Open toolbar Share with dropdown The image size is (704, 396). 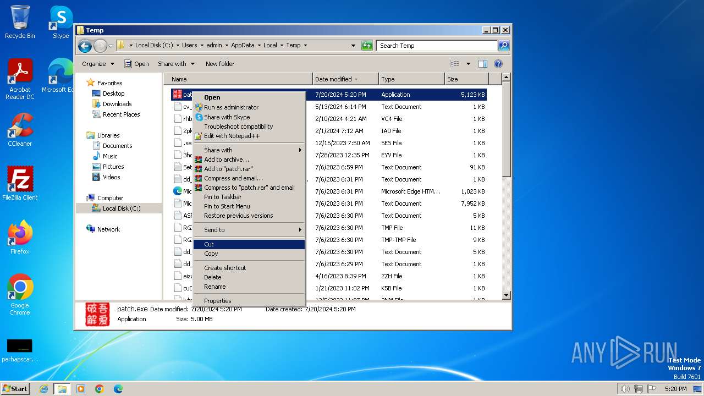coord(176,64)
